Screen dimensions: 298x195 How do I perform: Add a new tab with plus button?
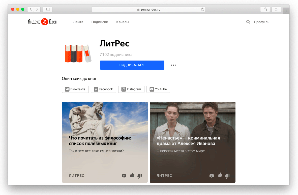286,11
